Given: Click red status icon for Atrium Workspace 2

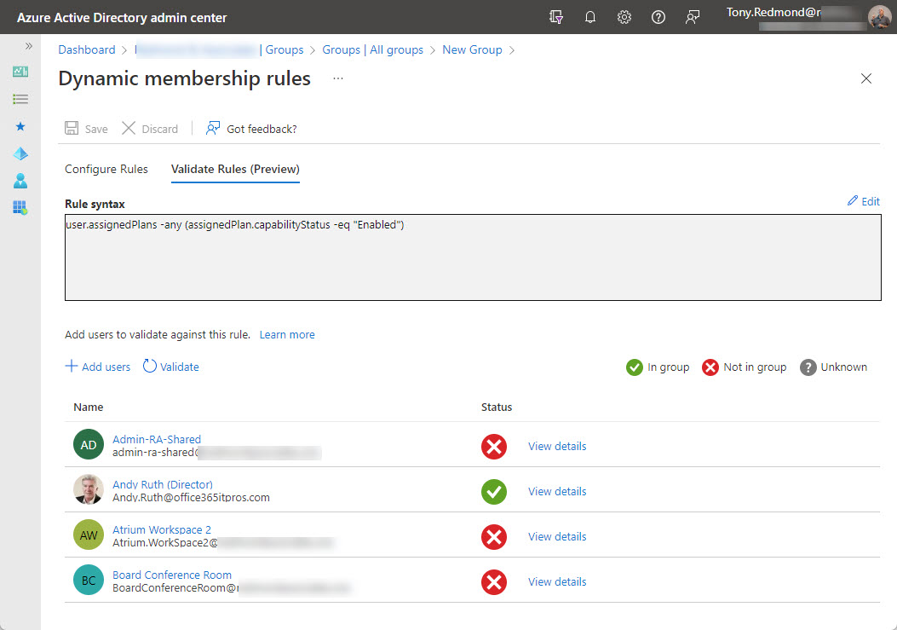Looking at the screenshot, I should 494,536.
